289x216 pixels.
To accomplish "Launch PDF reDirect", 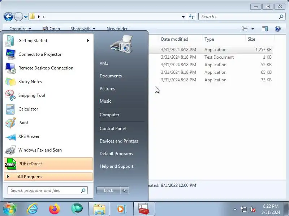I will [x=48, y=164].
